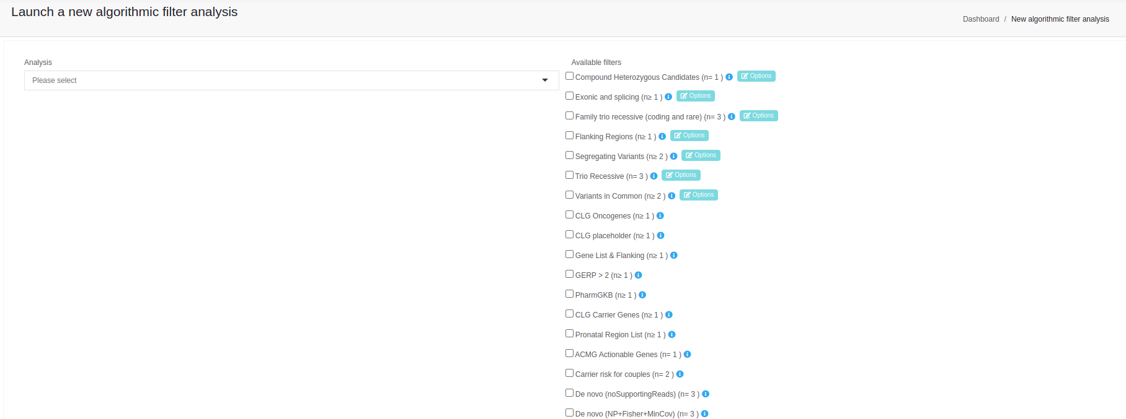Select Carrier risk for couples checkbox
The width and height of the screenshot is (1126, 419).
pos(569,373)
